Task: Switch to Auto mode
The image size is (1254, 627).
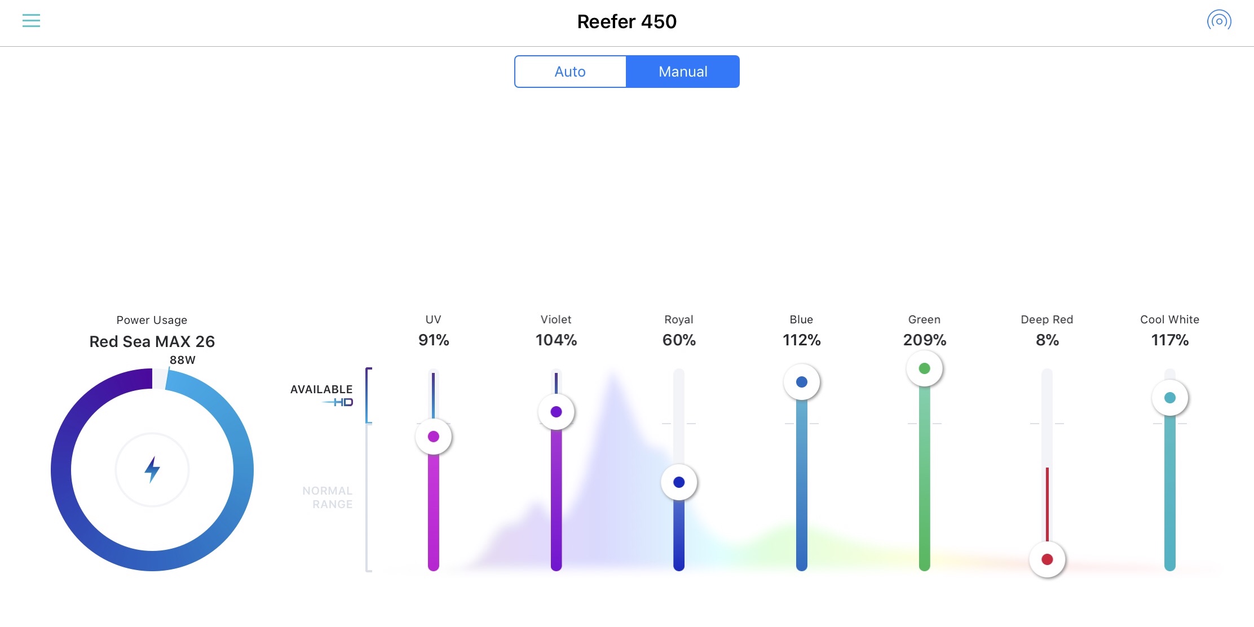Action: point(570,72)
